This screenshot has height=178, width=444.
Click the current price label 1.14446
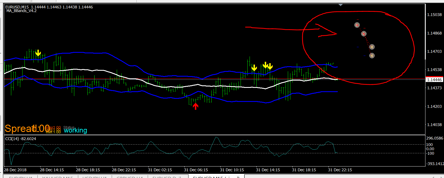click(434, 80)
